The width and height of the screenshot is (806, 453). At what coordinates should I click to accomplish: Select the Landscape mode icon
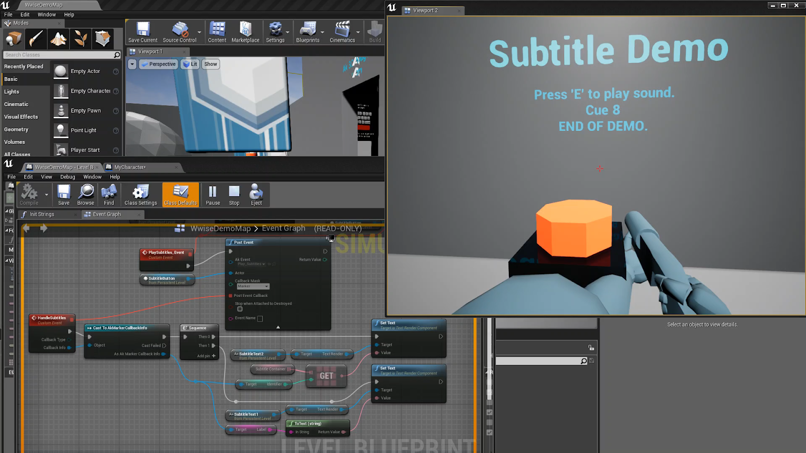pyautogui.click(x=58, y=39)
